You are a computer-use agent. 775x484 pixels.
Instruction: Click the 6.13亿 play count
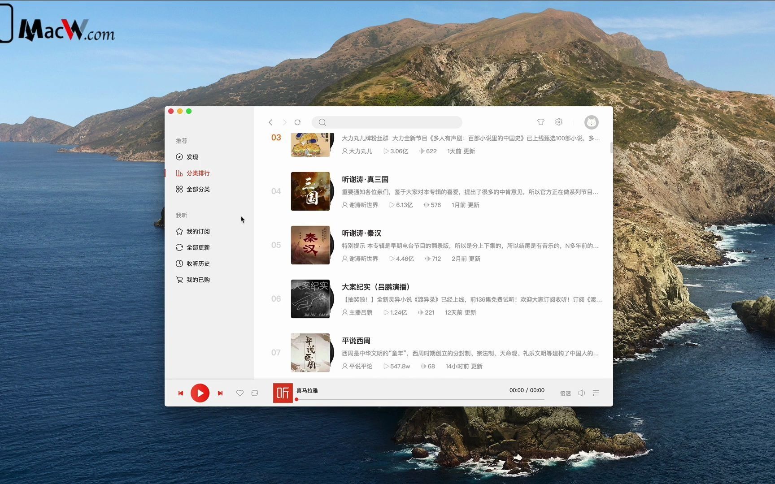[x=401, y=205]
